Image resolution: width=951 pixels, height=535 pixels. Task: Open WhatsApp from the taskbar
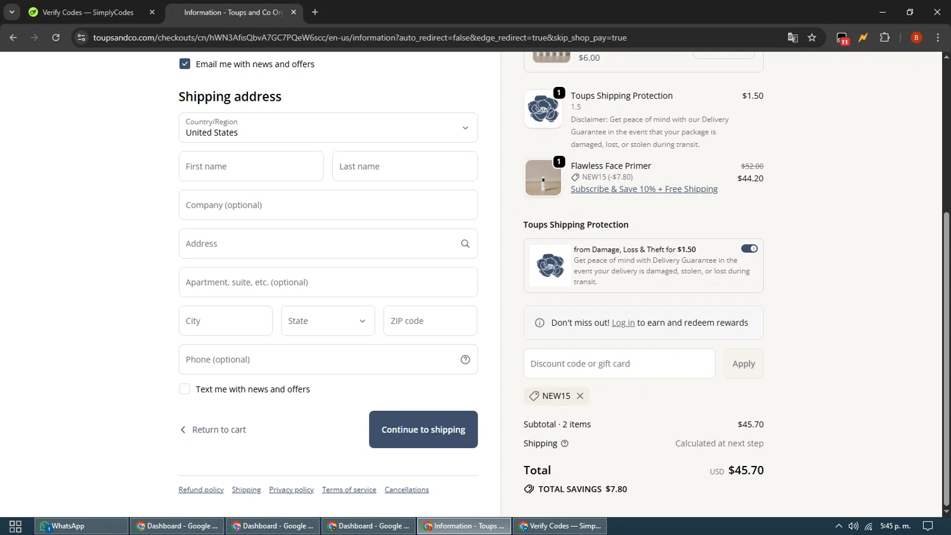point(81,526)
